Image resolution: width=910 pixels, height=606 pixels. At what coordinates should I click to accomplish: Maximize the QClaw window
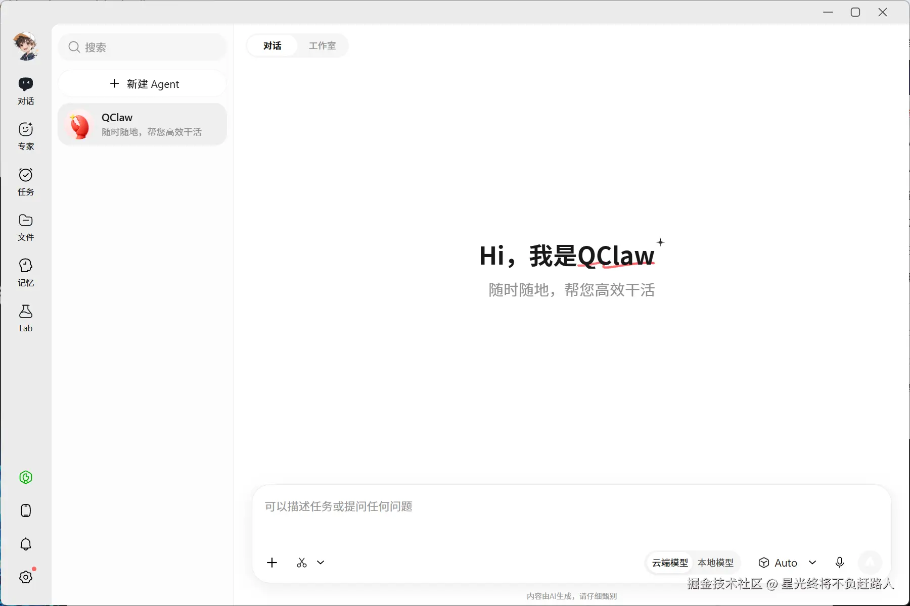click(855, 12)
